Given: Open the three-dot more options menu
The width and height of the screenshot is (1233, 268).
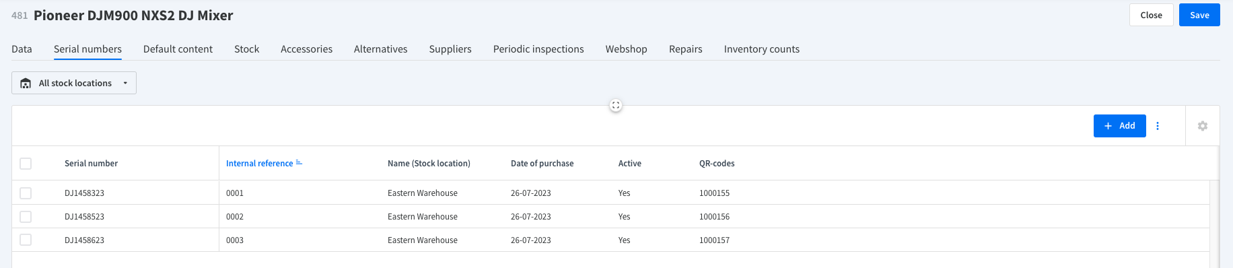Looking at the screenshot, I should tap(1158, 126).
